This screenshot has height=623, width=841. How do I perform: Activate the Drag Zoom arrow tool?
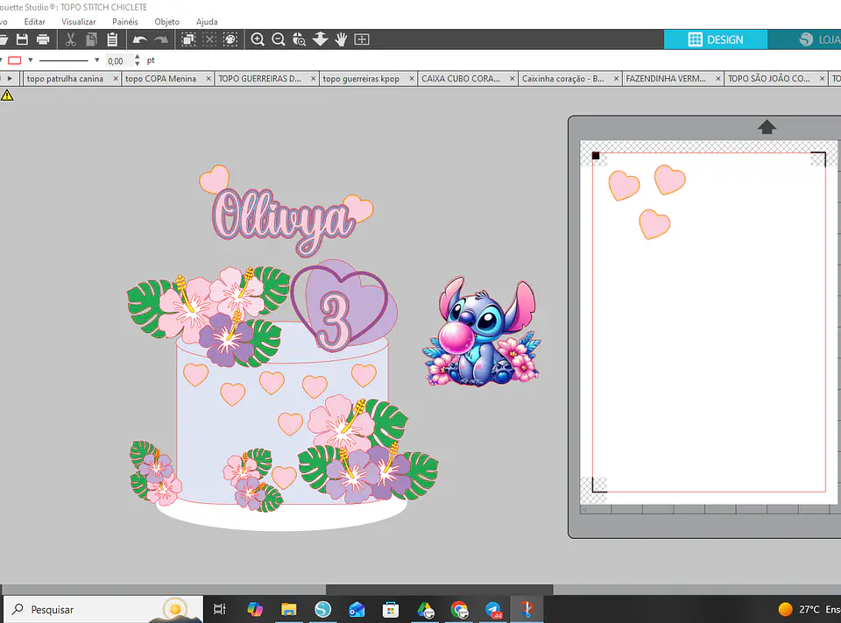[321, 39]
